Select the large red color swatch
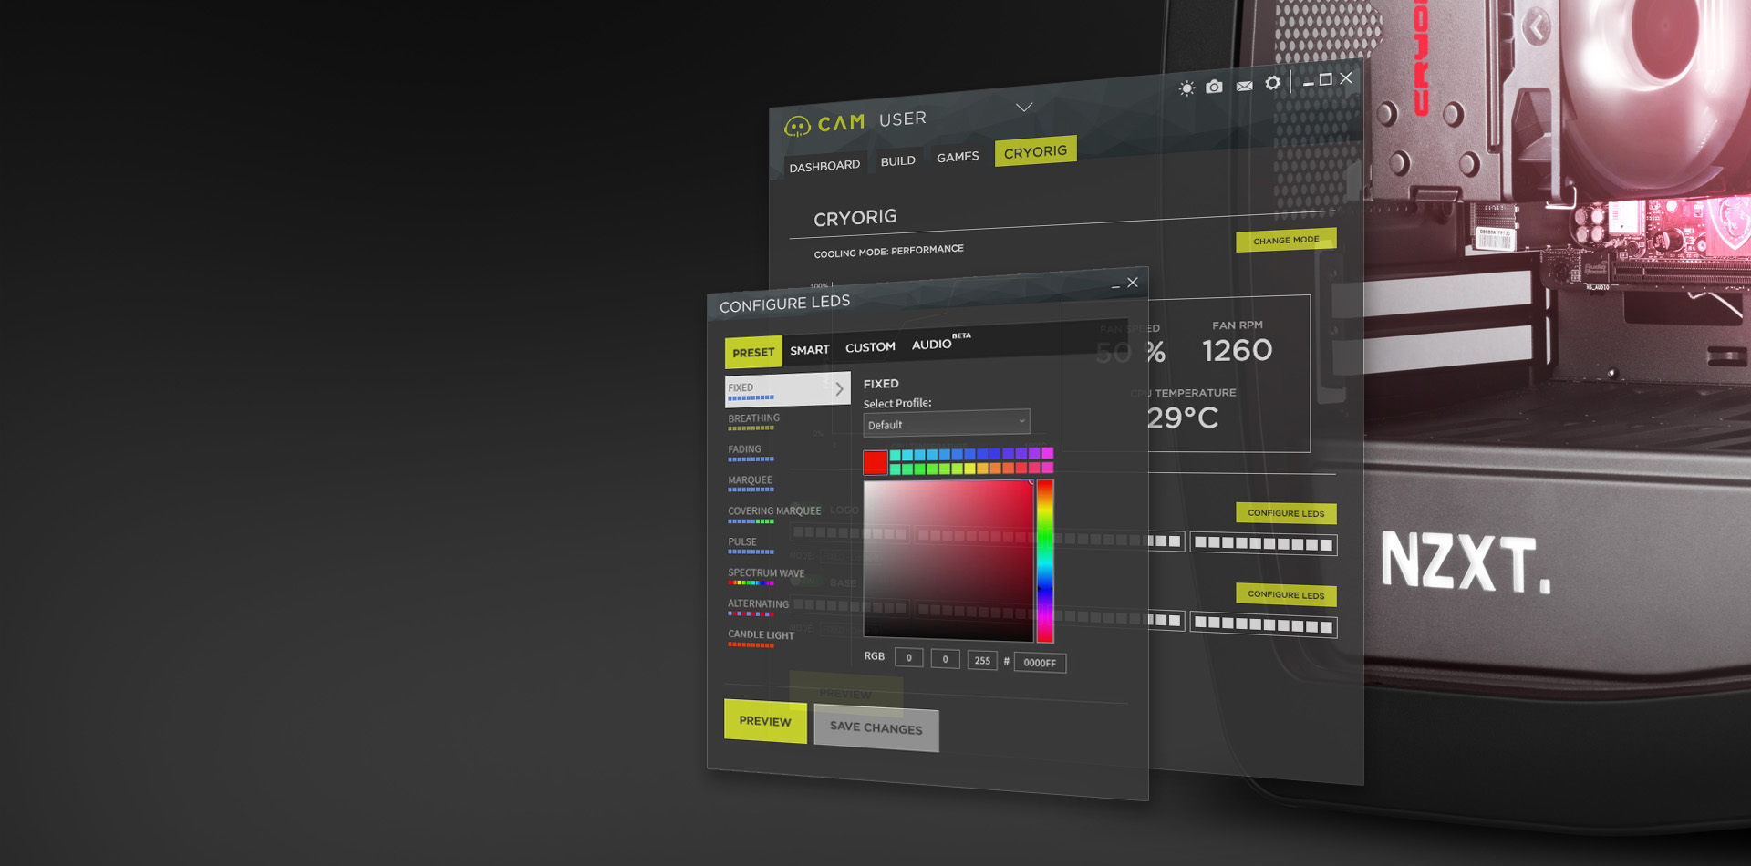Viewport: 1751px width, 866px height. pyautogui.click(x=875, y=462)
